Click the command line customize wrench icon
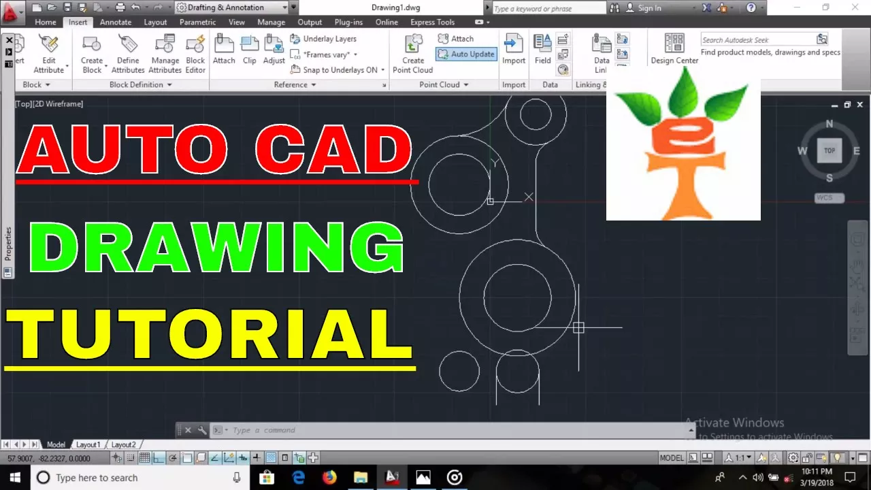Image resolution: width=871 pixels, height=490 pixels. (x=202, y=430)
